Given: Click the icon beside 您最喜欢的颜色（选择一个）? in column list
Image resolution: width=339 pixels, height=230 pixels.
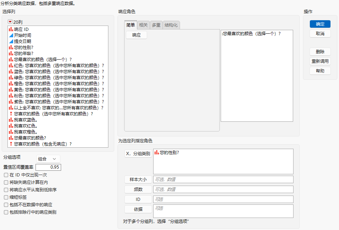Looking at the screenshot, I should click(11, 59).
